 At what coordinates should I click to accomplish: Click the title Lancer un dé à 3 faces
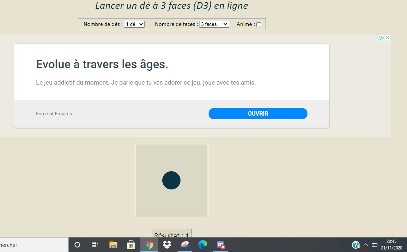tap(171, 6)
